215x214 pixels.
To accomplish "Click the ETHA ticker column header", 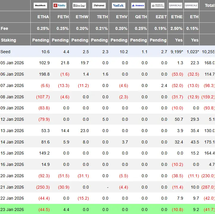I will click(x=43, y=17).
